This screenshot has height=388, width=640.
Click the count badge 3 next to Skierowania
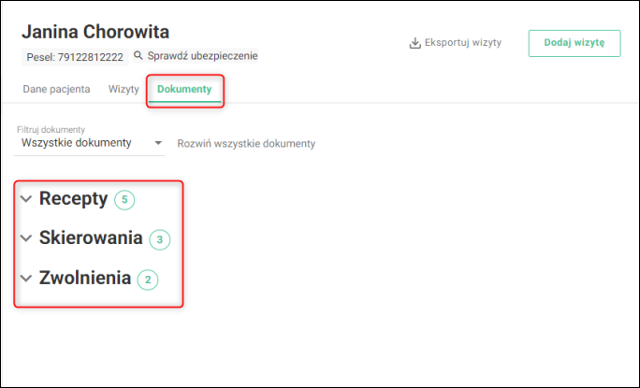coord(160,239)
